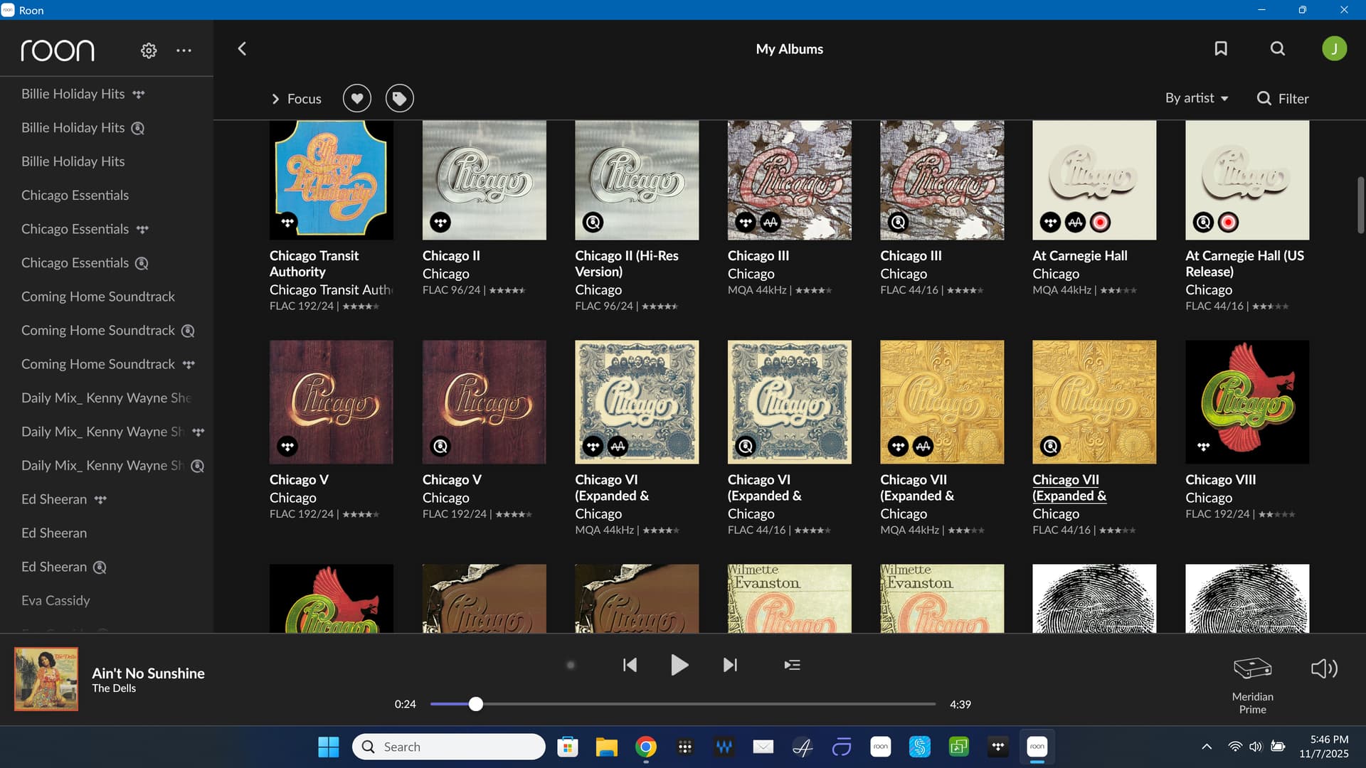The width and height of the screenshot is (1366, 768).
Task: Open the volume speaker icon
Action: [x=1324, y=668]
